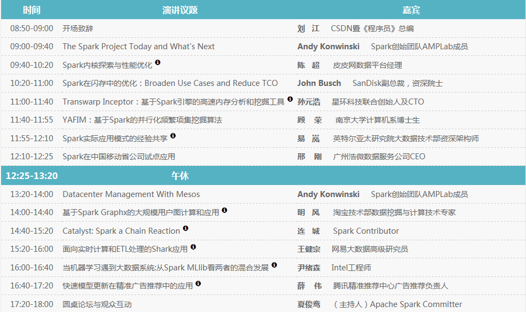The image size is (526, 312).
Task: Click speaker name John Busch
Action: tap(319, 83)
